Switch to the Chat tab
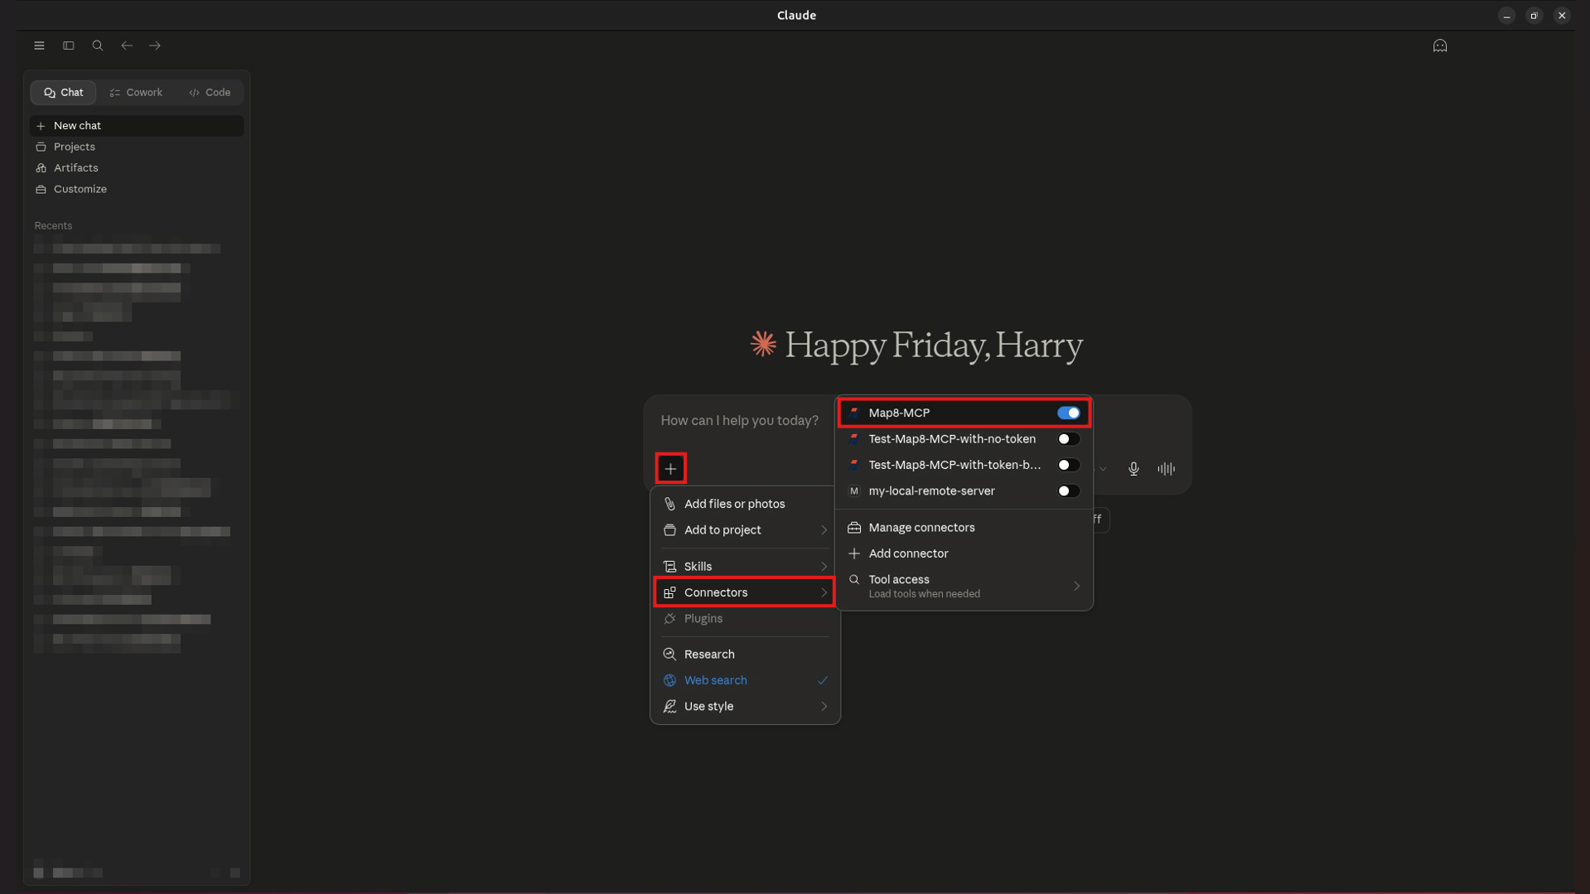 click(63, 93)
